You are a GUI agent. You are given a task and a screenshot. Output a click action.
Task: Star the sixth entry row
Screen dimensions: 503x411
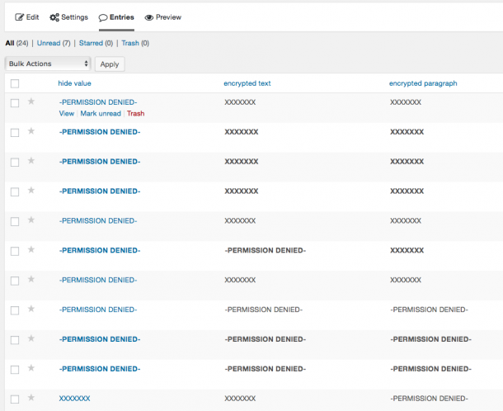(31, 249)
